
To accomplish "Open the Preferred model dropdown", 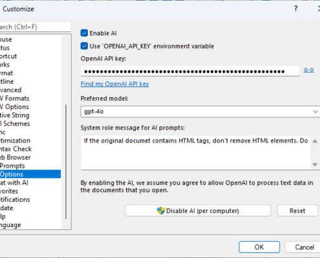I will click(200, 112).
